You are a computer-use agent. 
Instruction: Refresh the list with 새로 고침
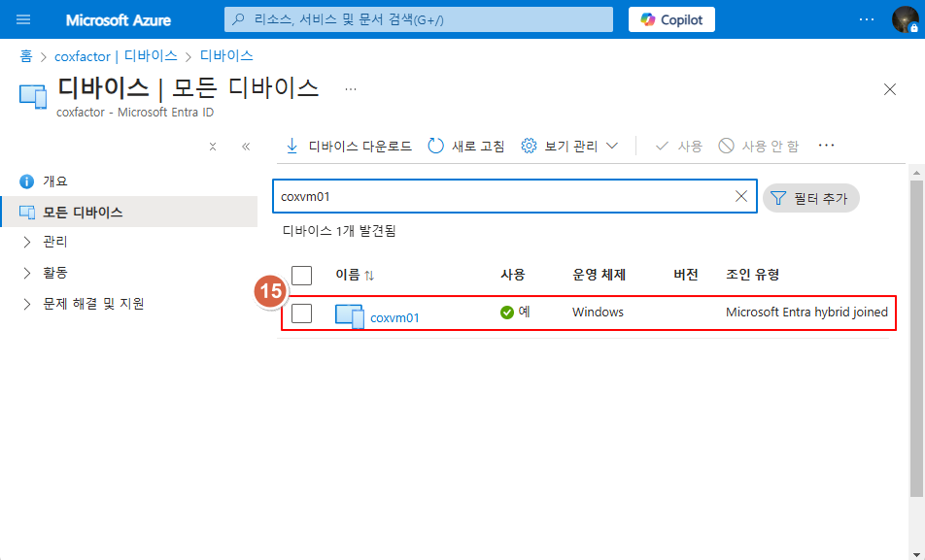[x=466, y=146]
